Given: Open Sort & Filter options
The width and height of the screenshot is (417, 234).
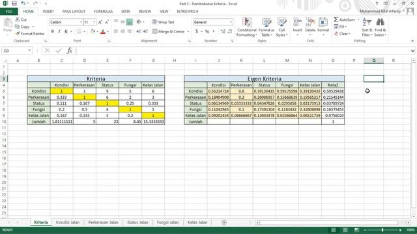Looking at the screenshot, I should 367,27.
